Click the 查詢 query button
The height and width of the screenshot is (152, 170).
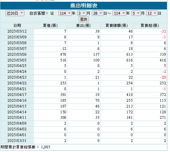tap(84, 19)
